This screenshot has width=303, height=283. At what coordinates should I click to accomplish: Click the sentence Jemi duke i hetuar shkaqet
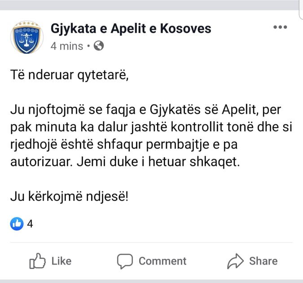tap(158, 162)
